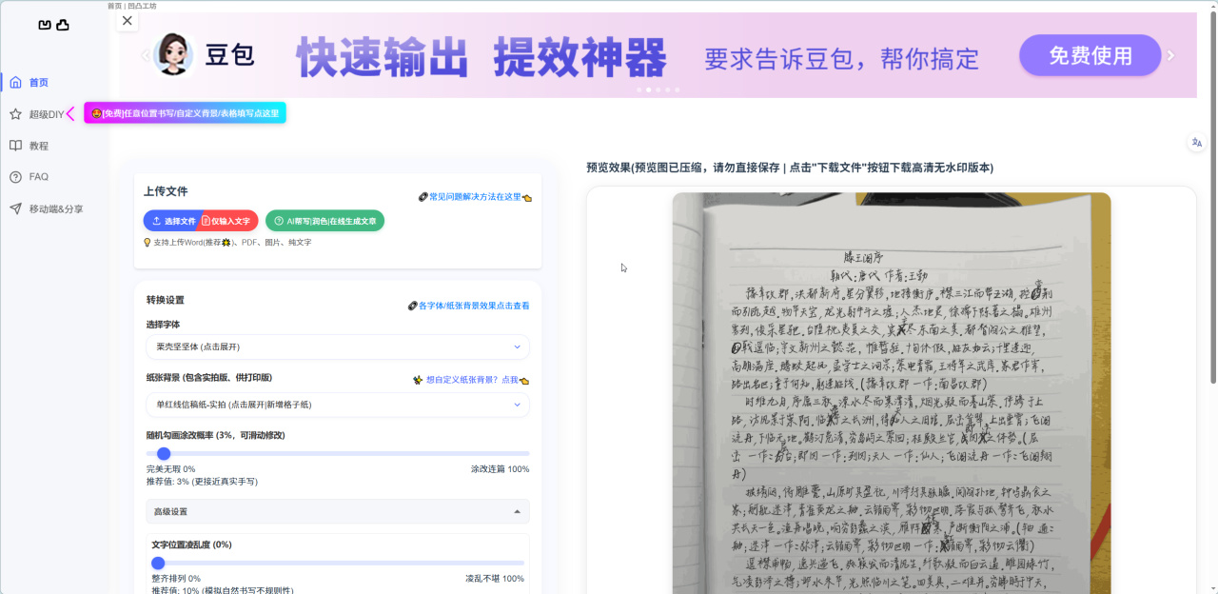Click 免费使用 button in the banner
1218x594 pixels.
coord(1090,55)
